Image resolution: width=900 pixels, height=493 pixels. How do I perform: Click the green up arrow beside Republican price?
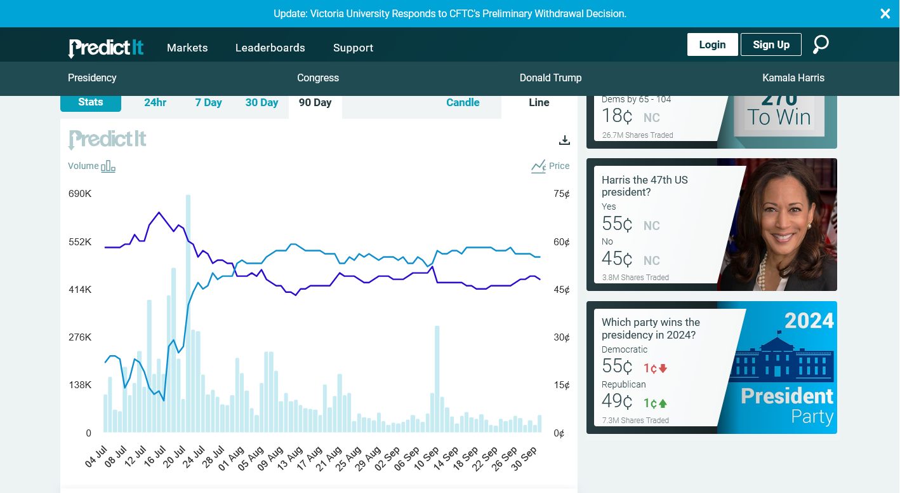[x=663, y=403]
